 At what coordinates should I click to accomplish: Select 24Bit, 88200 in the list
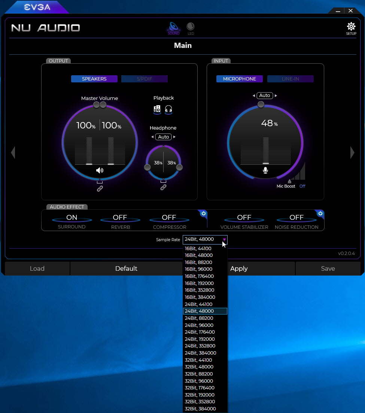click(x=205, y=318)
